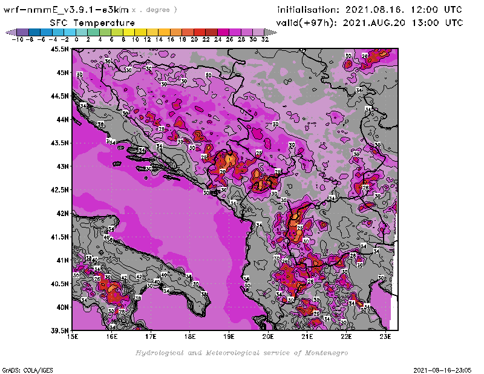This screenshot has width=484, height=374.
Task: Click the '41N' latitude label
Action: (62, 260)
